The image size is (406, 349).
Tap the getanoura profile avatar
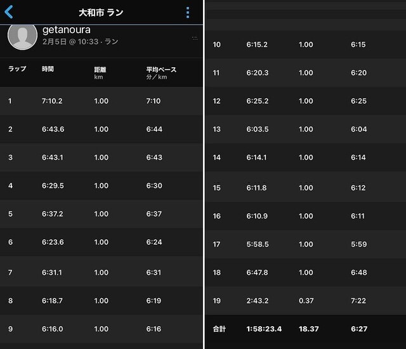coord(23,36)
